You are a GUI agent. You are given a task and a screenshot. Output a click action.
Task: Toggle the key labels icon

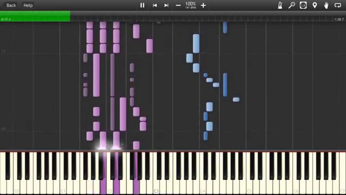click(303, 5)
